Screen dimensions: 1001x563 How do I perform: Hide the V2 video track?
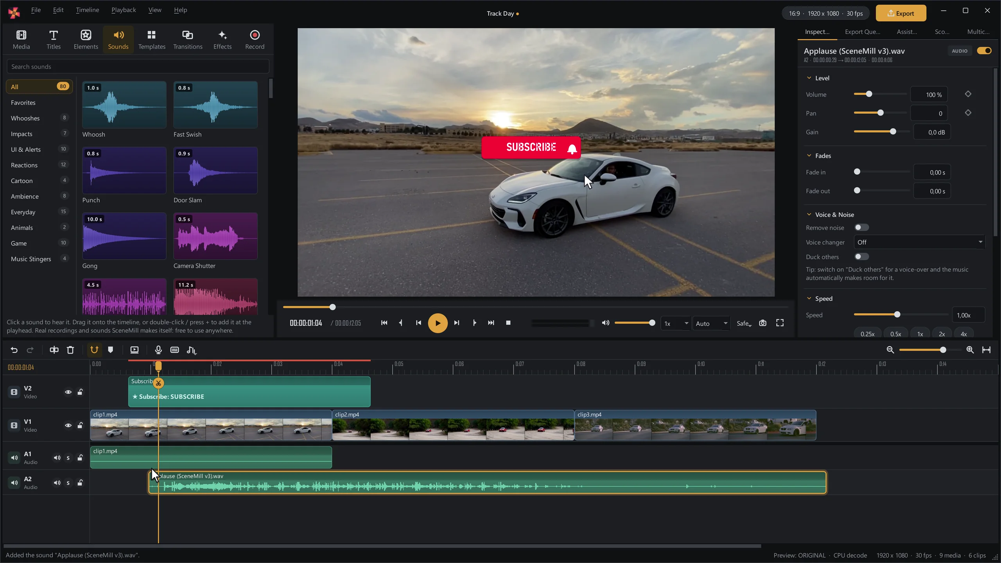tap(68, 392)
